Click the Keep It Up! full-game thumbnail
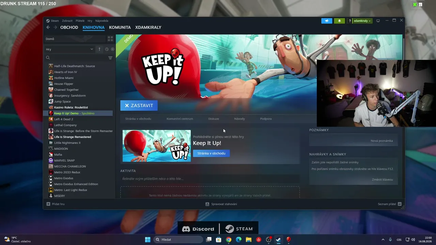436x245 pixels. [x=157, y=146]
